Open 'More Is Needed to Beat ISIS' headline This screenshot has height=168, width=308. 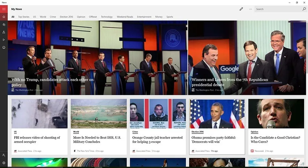[x=97, y=140]
